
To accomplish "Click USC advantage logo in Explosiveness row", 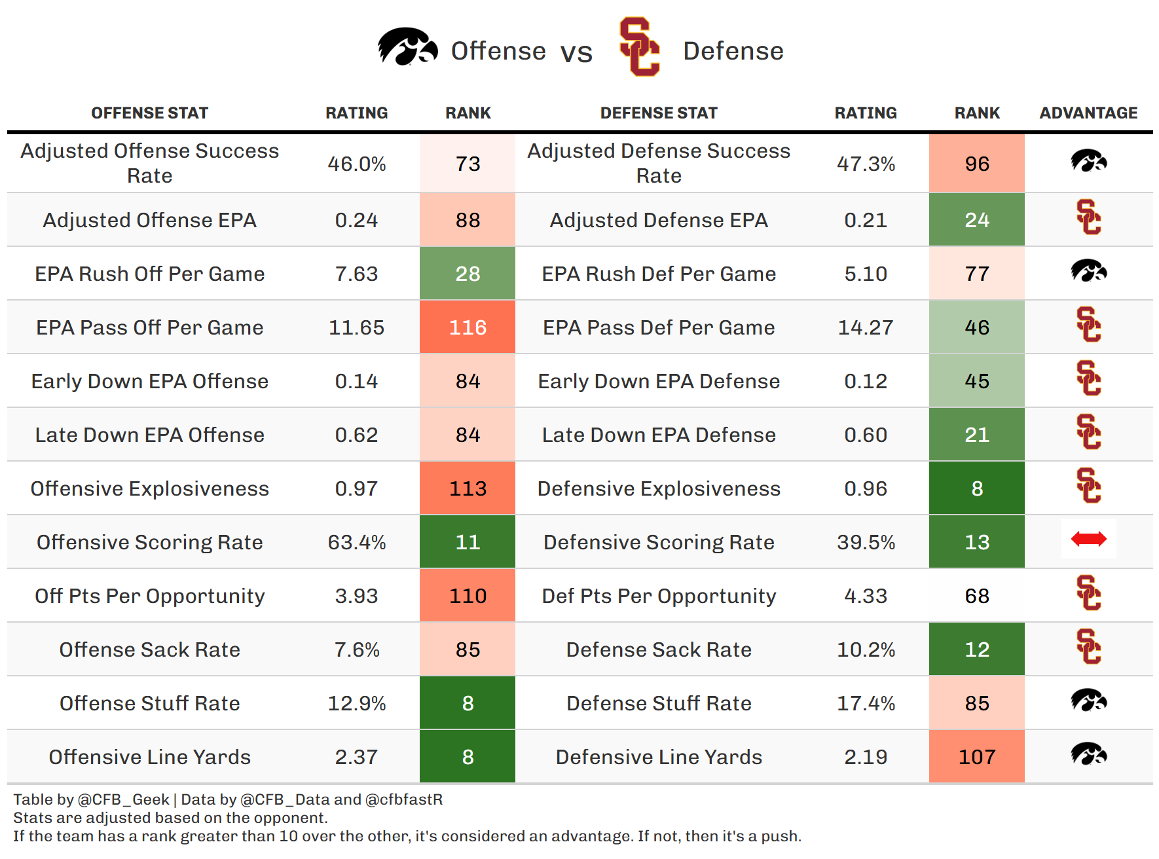I will click(1088, 486).
